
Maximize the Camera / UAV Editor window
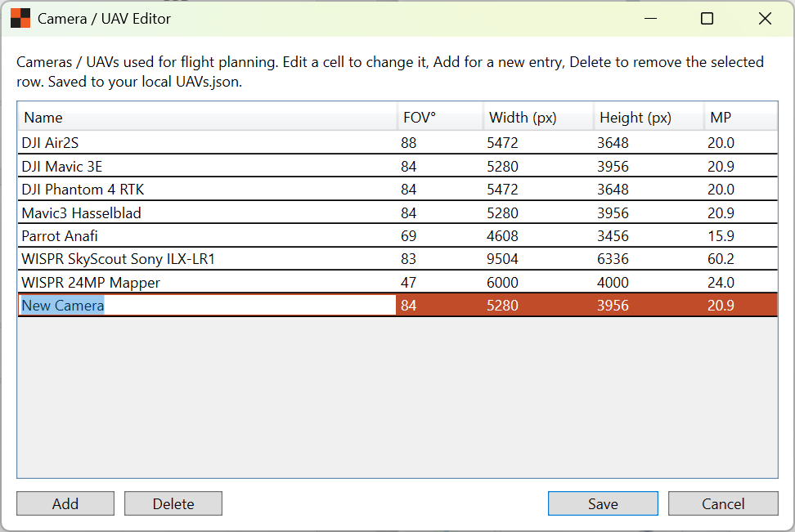pyautogui.click(x=707, y=19)
